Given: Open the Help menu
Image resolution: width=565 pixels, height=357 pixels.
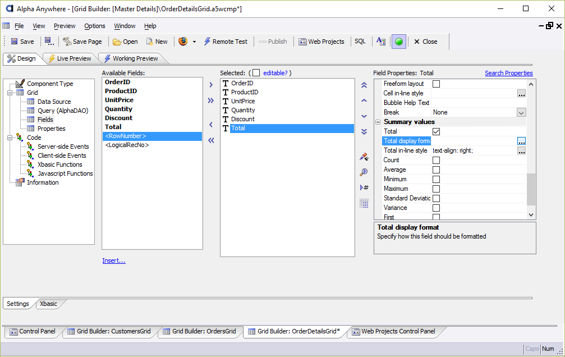Looking at the screenshot, I should coord(150,26).
